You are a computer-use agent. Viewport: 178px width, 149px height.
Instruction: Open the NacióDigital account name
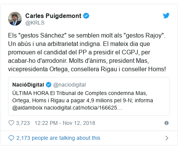(28, 85)
